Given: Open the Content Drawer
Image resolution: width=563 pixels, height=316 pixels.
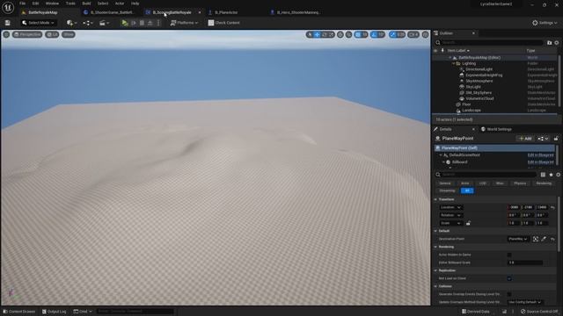Looking at the screenshot, I should click(x=19, y=312).
